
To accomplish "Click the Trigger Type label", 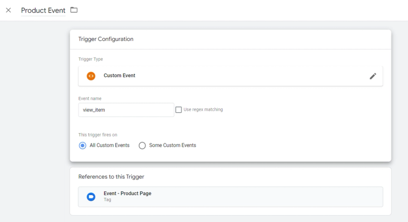I will pos(90,59).
